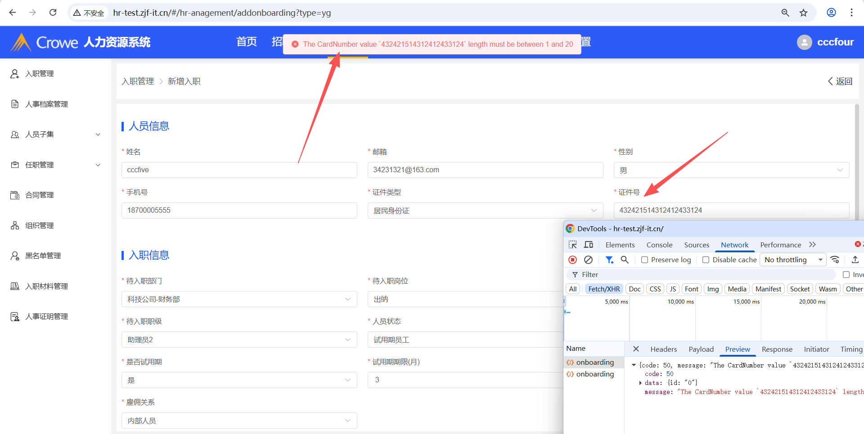
Task: Enable the Preserve log checkbox
Action: pos(644,260)
